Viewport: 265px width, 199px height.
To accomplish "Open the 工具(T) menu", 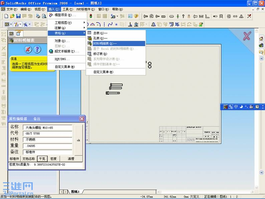I will coord(68,9).
